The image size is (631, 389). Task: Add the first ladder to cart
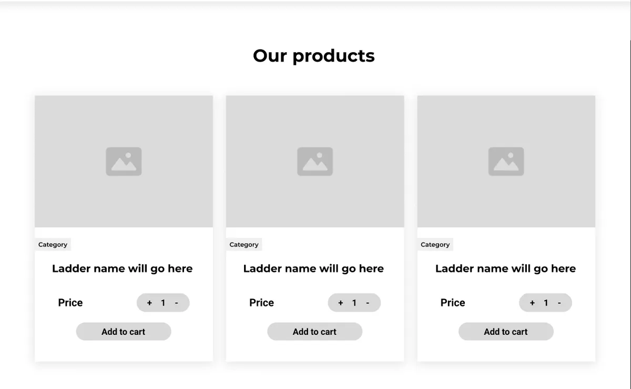(124, 332)
